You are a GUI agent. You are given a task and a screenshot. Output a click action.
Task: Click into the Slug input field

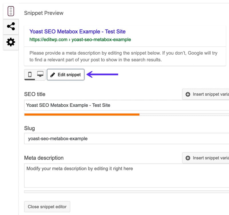click(x=127, y=138)
